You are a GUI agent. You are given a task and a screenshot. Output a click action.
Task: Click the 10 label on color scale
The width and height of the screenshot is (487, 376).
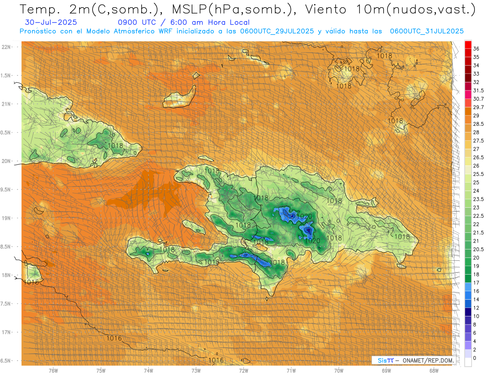[476, 316]
